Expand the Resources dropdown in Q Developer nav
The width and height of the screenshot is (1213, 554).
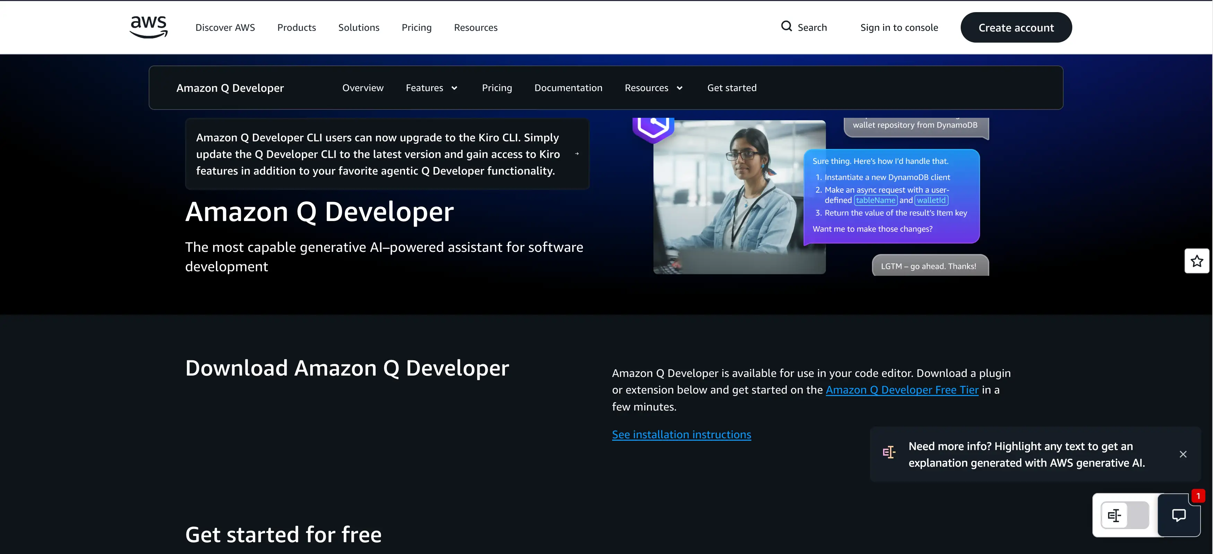click(653, 88)
